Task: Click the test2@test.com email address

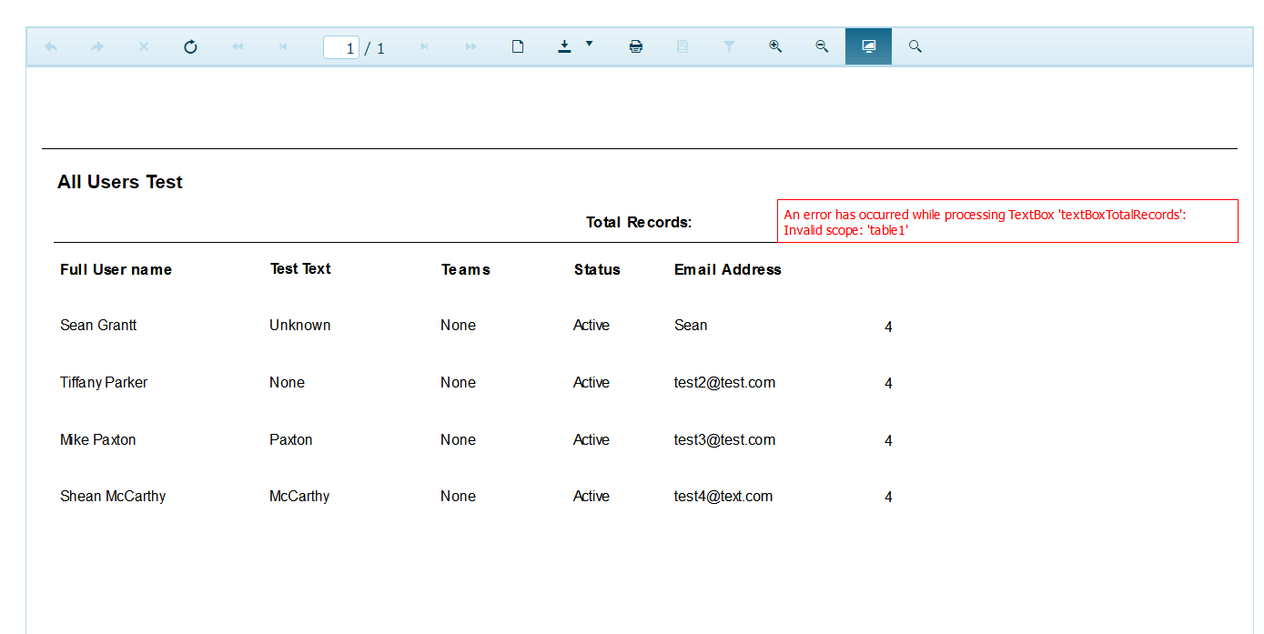Action: click(x=724, y=383)
